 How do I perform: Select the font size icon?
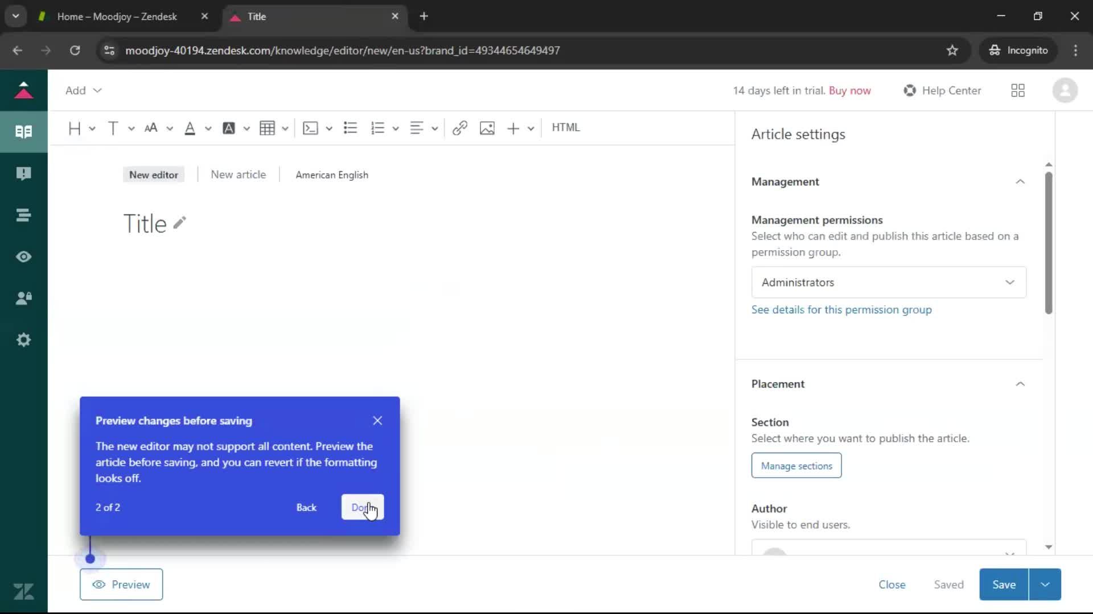151,128
